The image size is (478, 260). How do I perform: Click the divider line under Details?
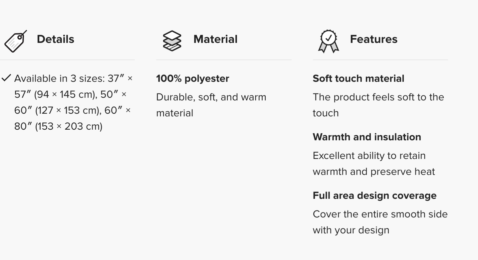click(67, 60)
